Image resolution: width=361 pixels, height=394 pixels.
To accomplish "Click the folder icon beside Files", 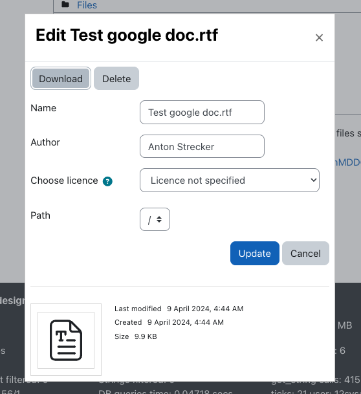I will [x=65, y=5].
